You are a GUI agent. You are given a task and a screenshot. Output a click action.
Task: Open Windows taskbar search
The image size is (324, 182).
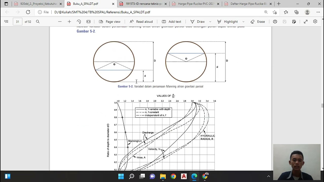point(132,176)
